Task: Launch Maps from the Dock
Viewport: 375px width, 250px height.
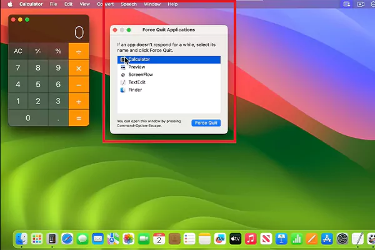Action: click(113, 239)
